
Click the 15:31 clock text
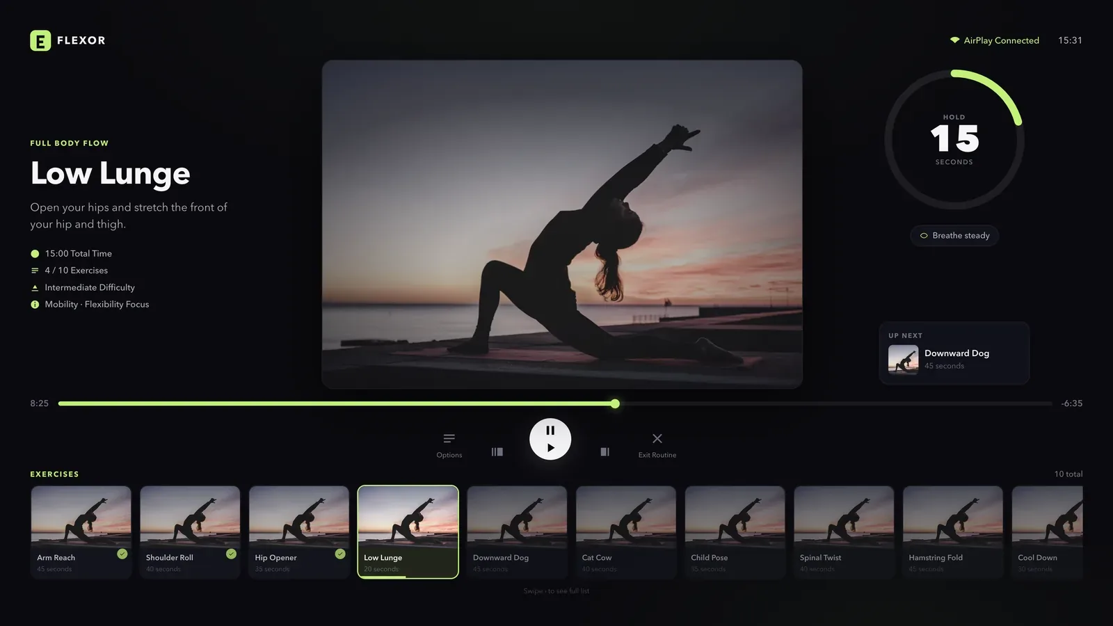(1070, 40)
